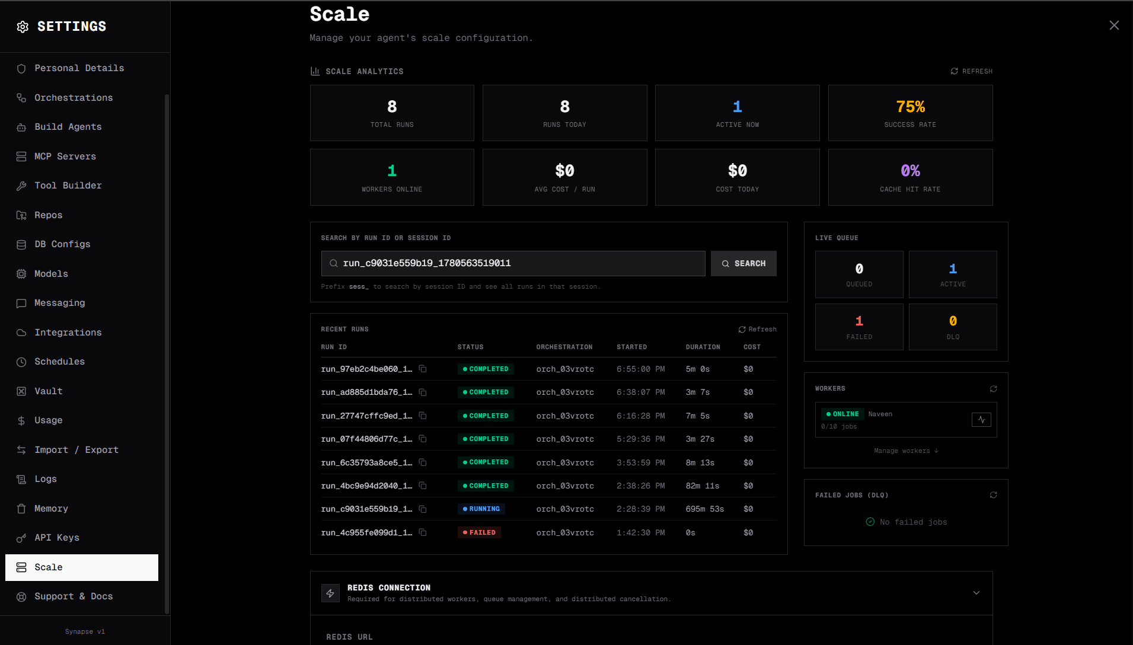1133x645 pixels.
Task: Click the magnifier icon in search field
Action: [x=334, y=263]
